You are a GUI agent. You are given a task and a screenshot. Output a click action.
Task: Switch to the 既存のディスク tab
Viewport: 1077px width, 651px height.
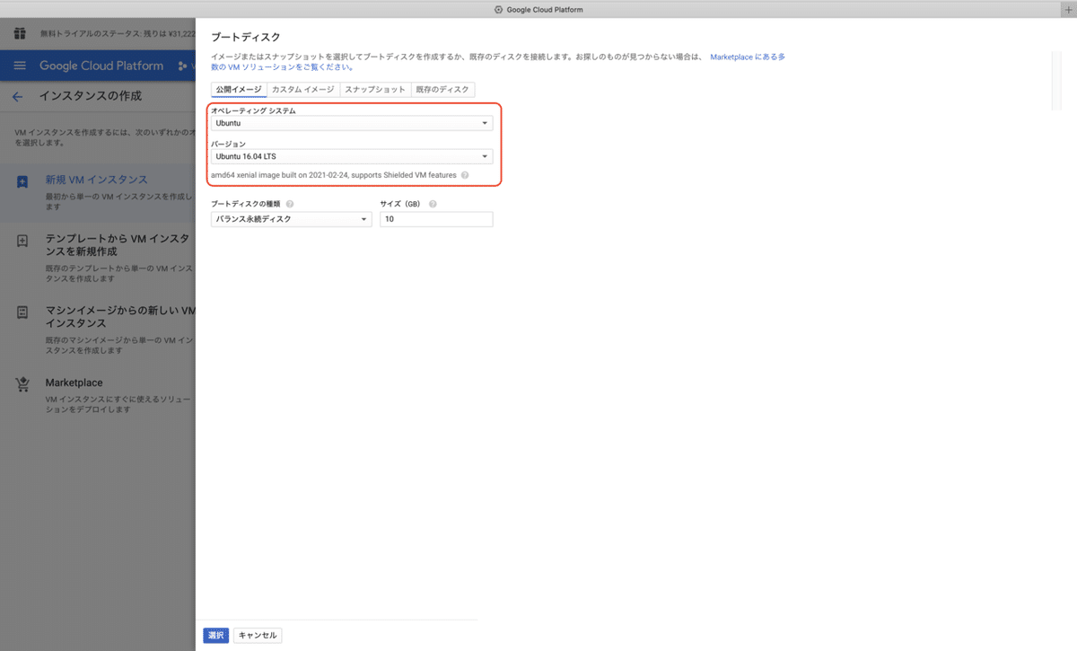pos(442,90)
